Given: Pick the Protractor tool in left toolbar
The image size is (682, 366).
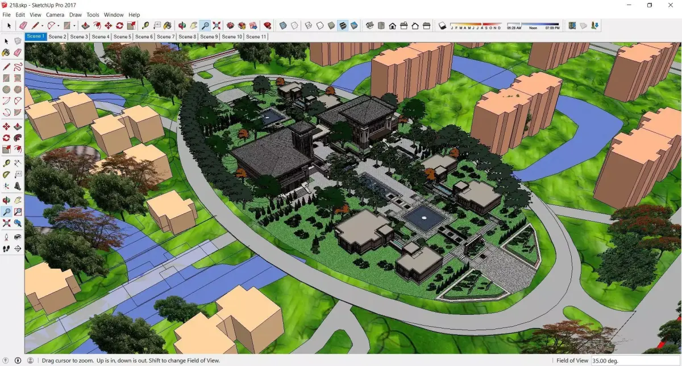Looking at the screenshot, I should point(6,174).
